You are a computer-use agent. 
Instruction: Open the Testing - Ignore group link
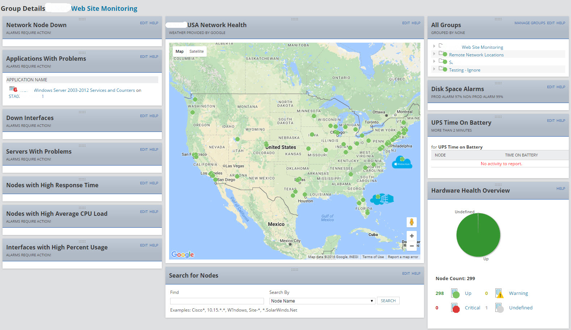[465, 70]
